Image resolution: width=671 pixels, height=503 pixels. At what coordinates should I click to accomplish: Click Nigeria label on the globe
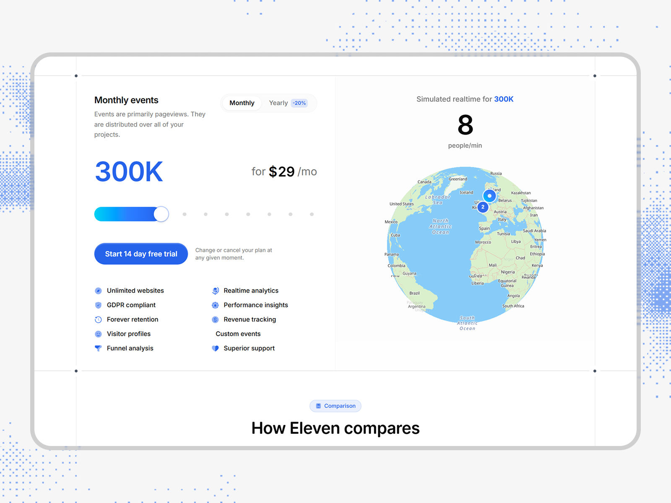[x=508, y=272]
